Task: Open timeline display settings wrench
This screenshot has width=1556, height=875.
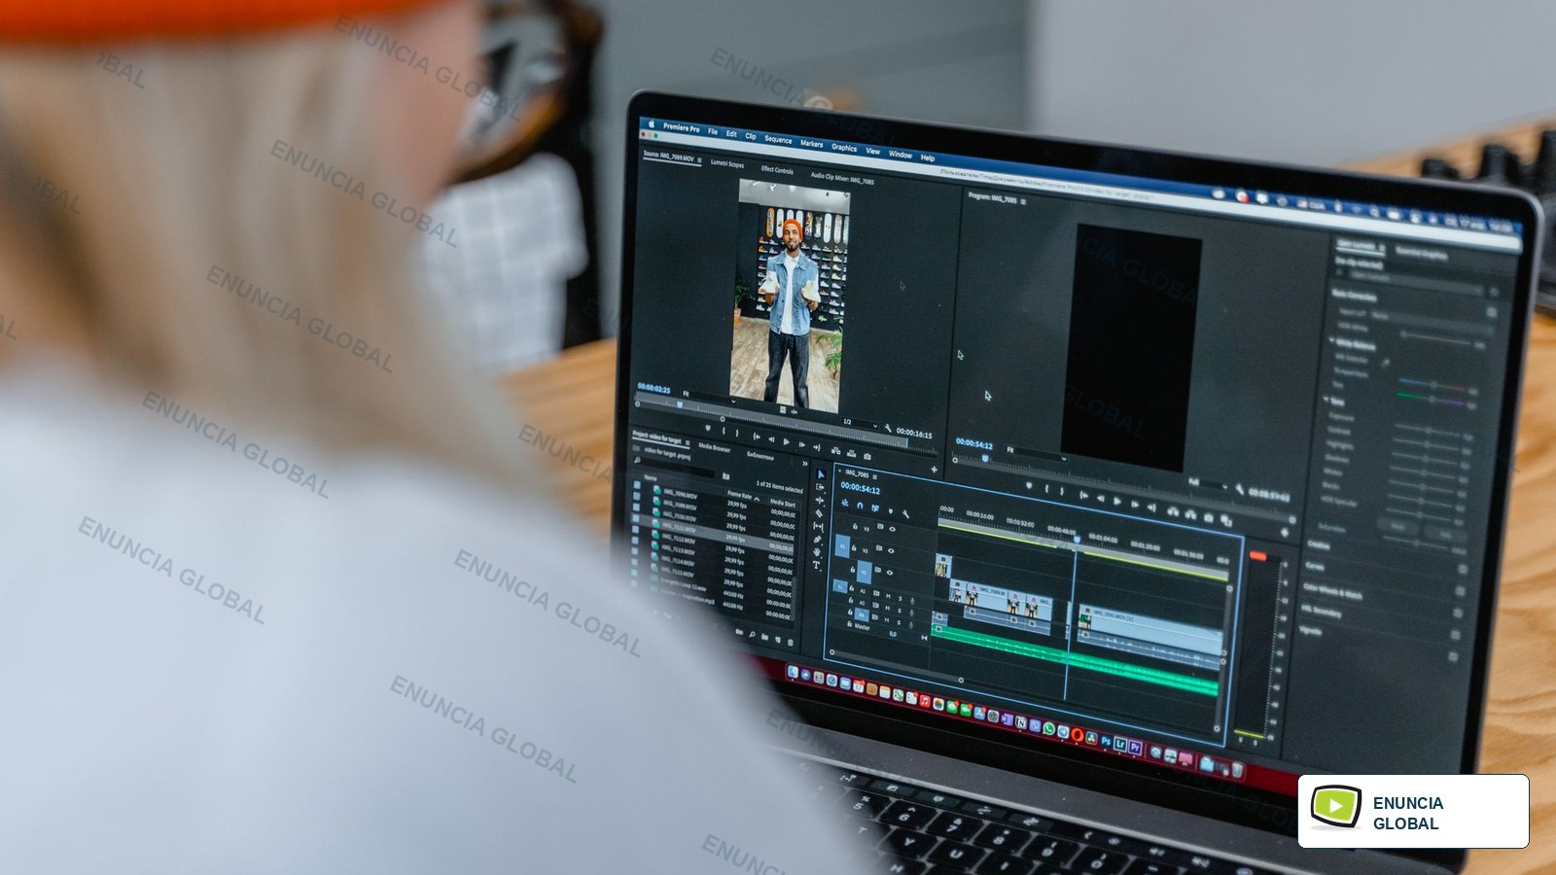Action: pyautogui.click(x=905, y=514)
